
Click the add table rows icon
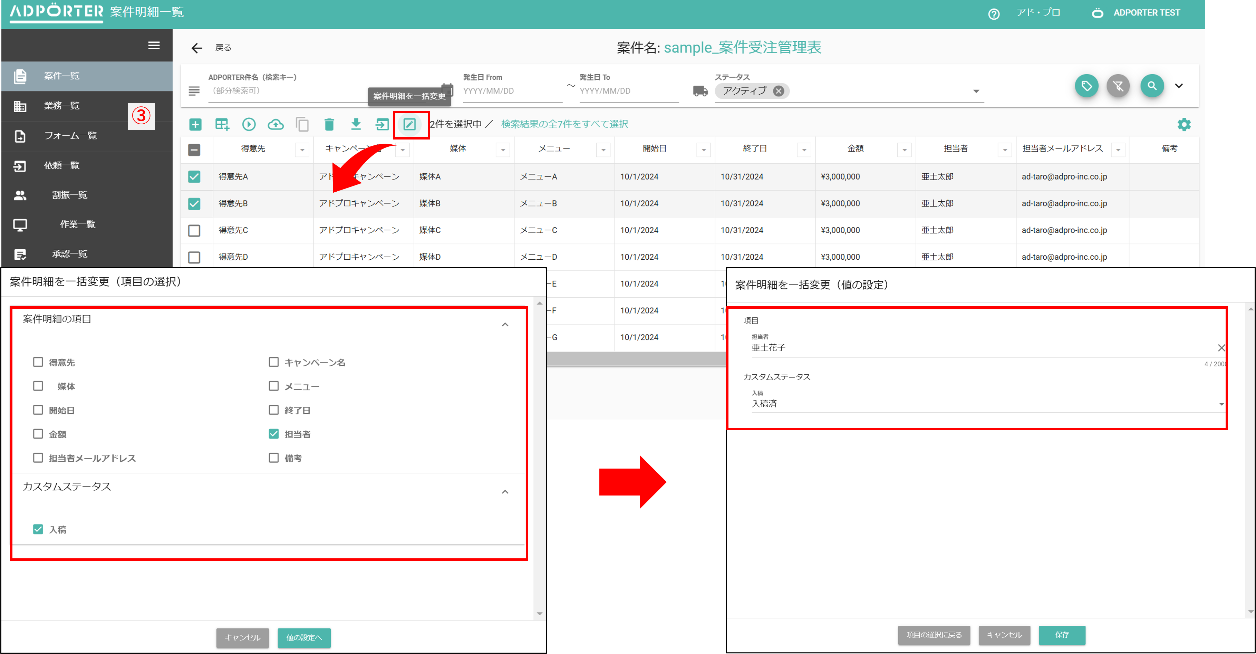(222, 124)
